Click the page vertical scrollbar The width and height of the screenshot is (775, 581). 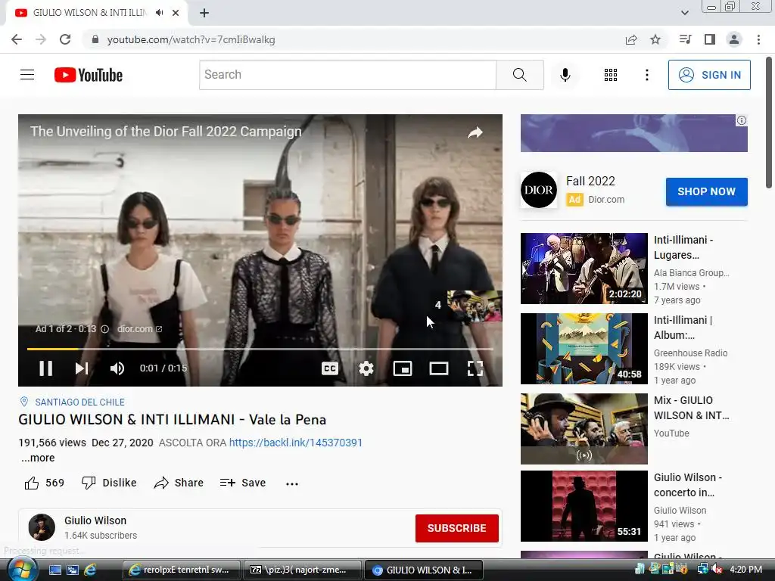click(x=770, y=123)
